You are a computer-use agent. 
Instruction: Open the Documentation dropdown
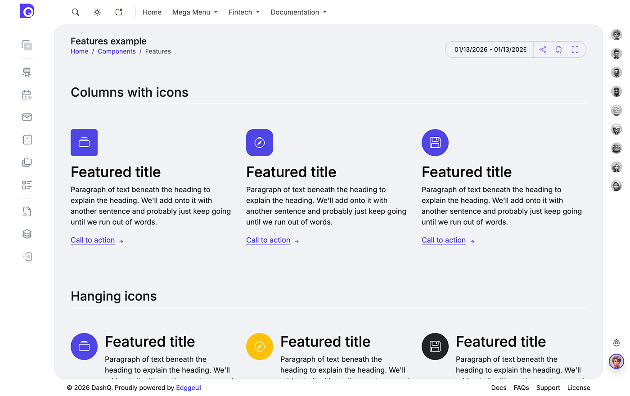(298, 12)
